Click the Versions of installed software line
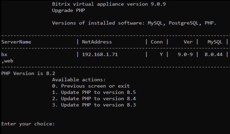 134,23
